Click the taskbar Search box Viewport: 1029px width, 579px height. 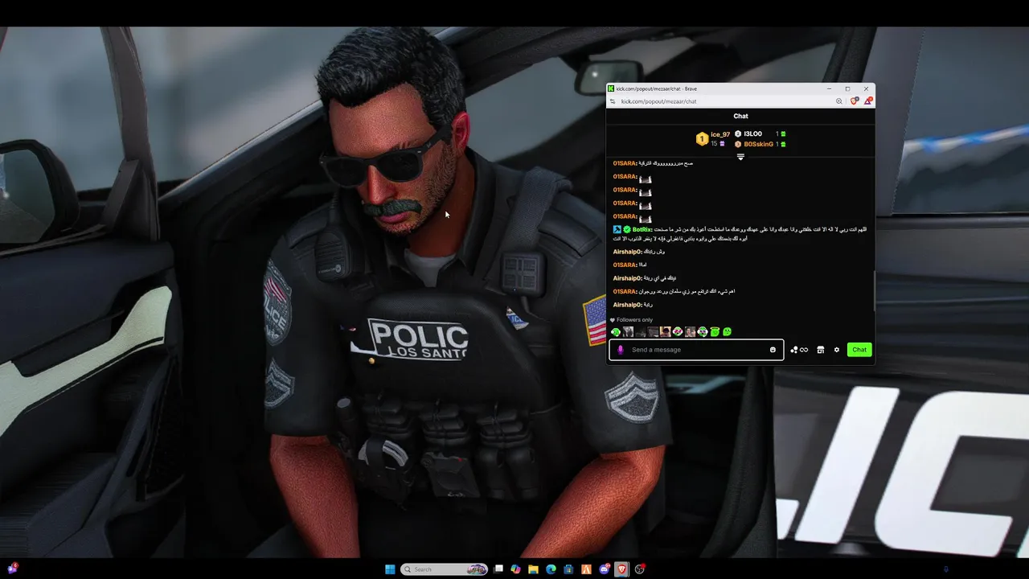tap(445, 569)
